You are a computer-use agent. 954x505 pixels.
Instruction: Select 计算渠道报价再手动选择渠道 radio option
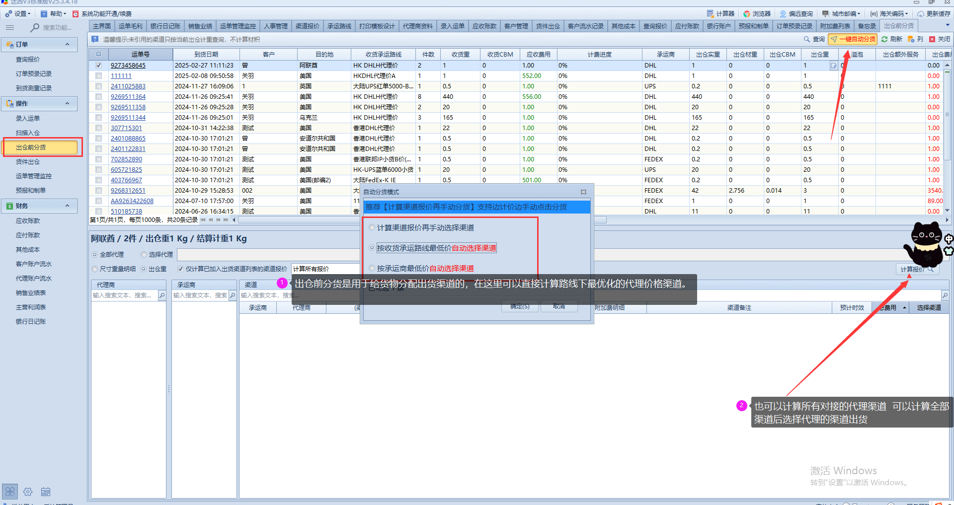pyautogui.click(x=372, y=228)
